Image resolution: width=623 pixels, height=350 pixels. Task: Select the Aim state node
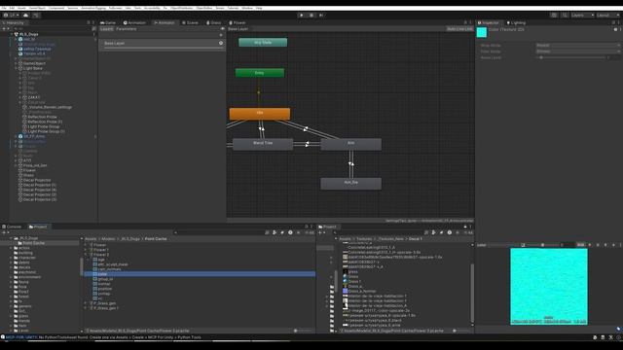(x=350, y=144)
